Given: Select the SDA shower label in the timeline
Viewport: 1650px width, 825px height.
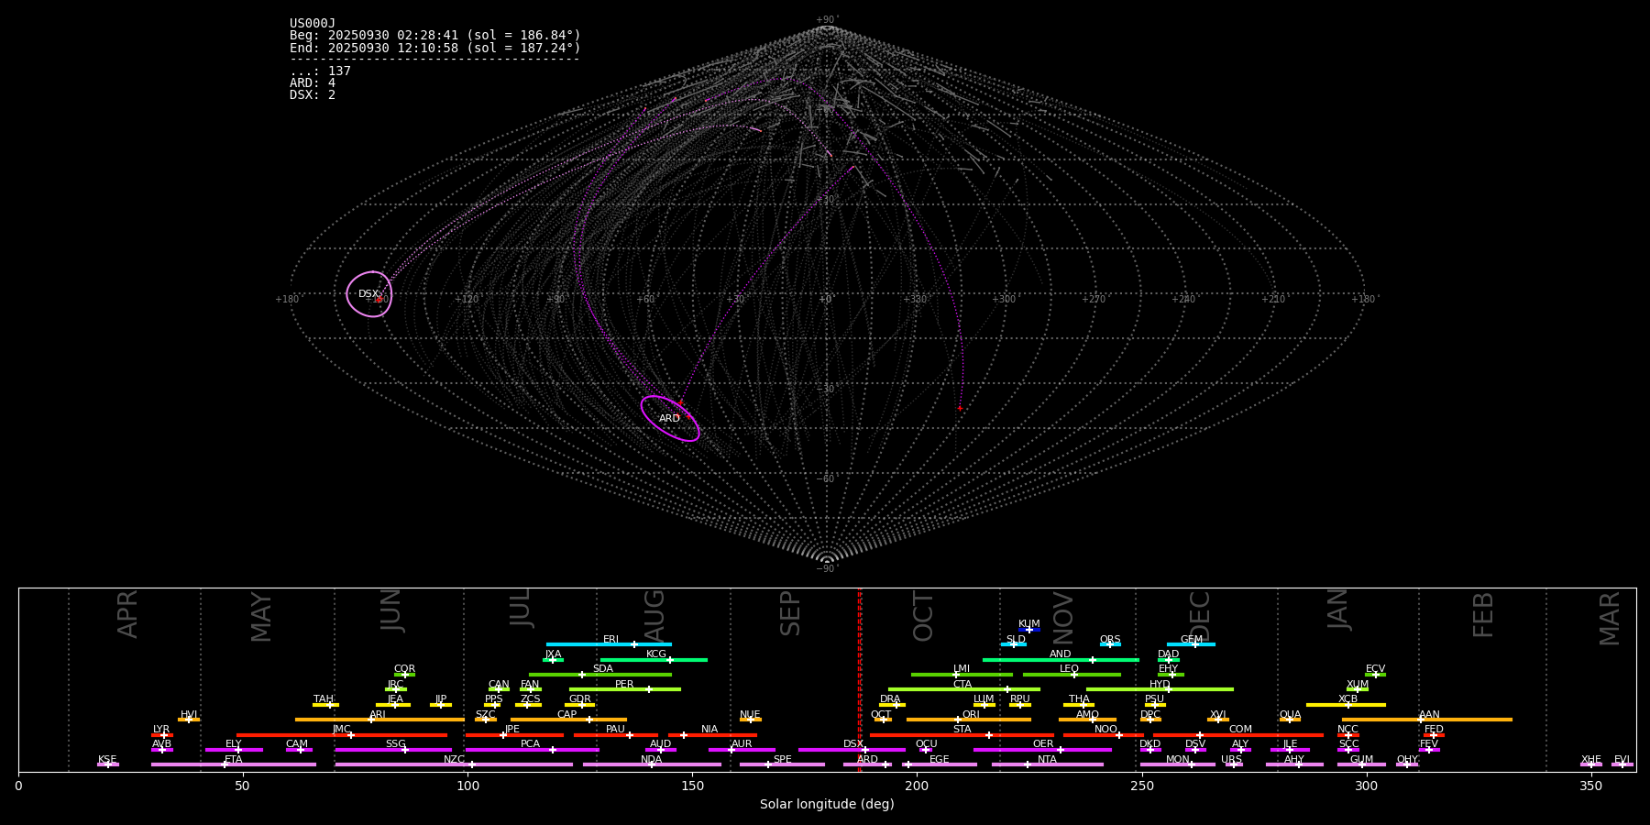Looking at the screenshot, I should [603, 669].
